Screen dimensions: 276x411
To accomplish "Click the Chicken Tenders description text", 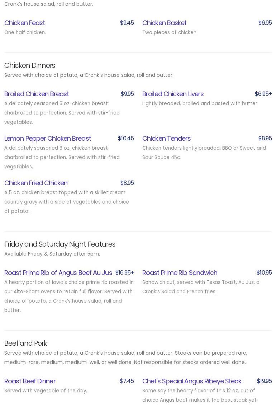I will click(204, 153).
